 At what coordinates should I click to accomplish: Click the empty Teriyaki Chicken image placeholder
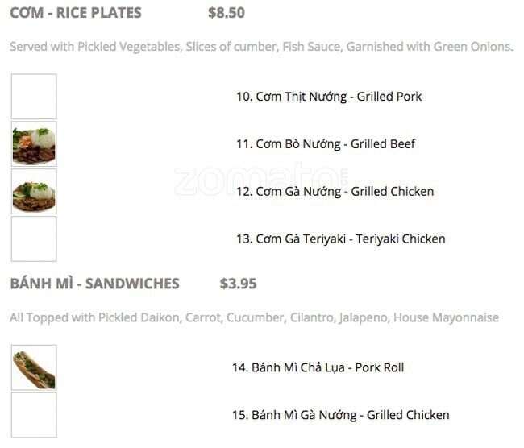(34, 239)
